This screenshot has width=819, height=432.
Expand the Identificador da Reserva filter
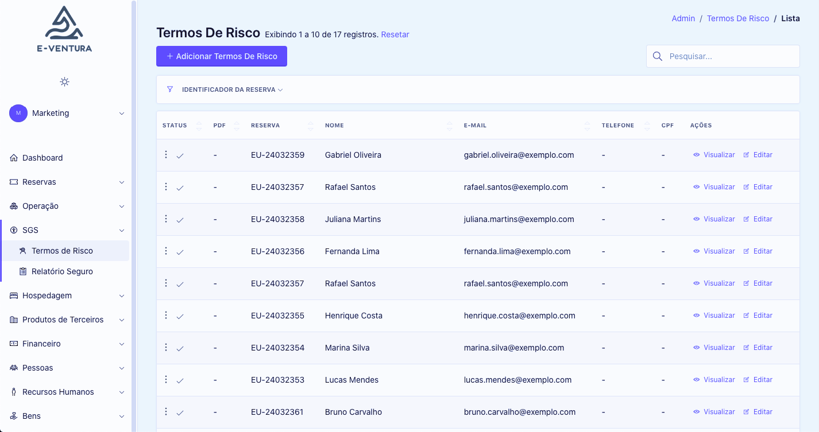[232, 90]
